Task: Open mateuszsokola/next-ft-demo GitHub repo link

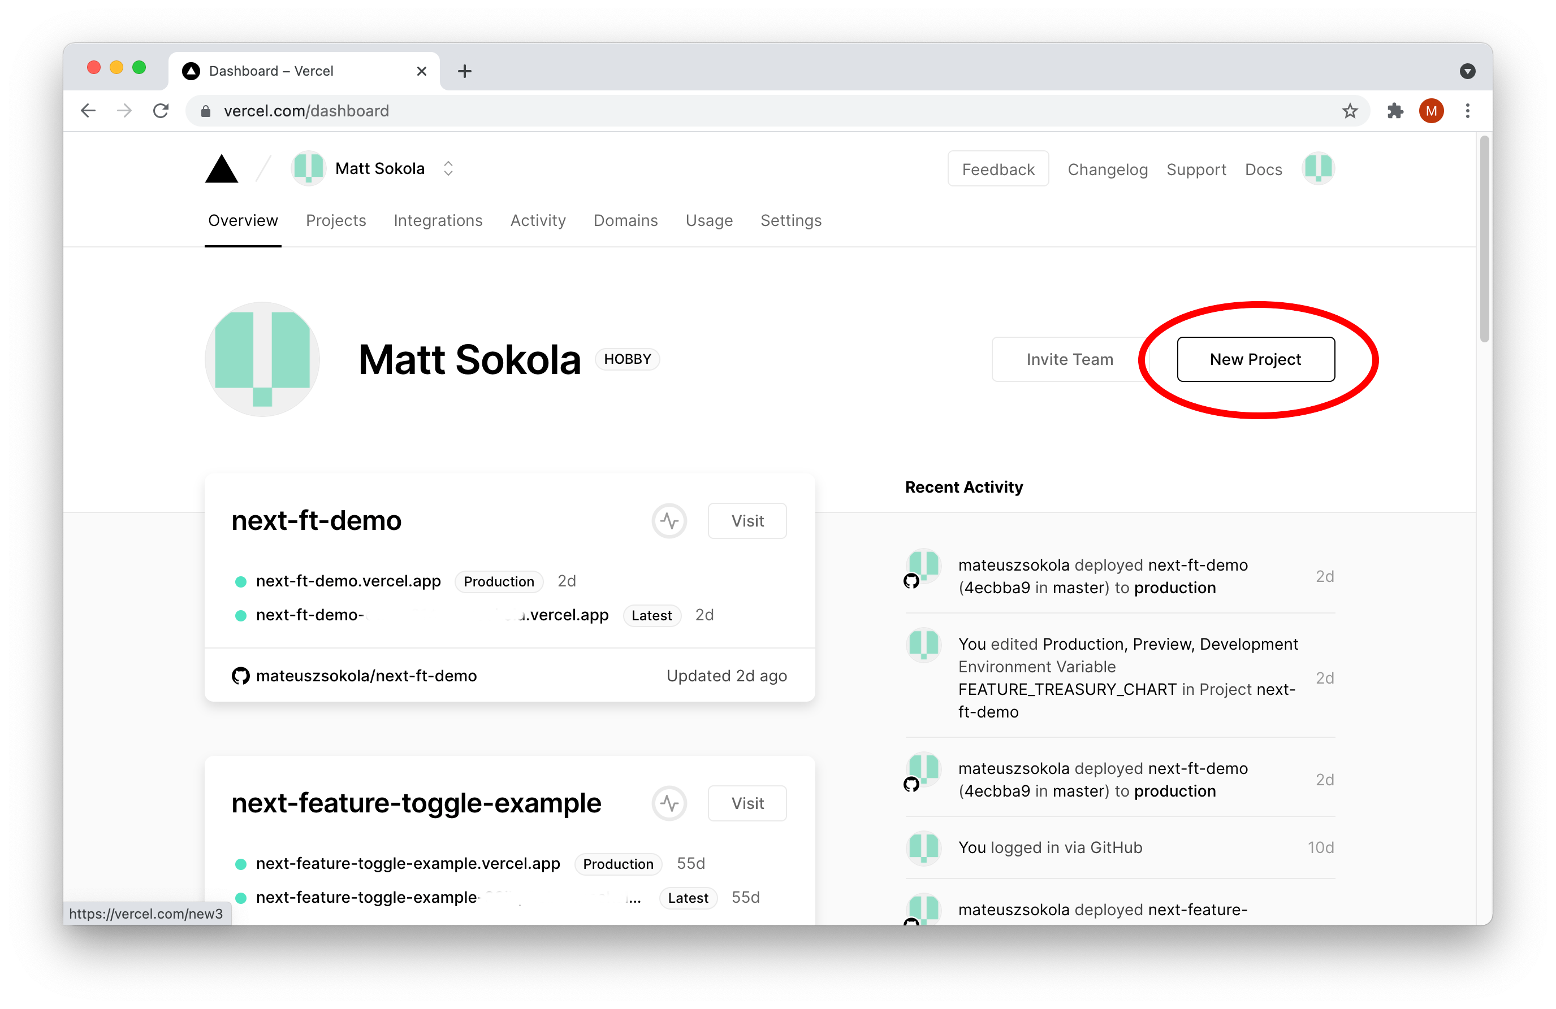Action: point(366,676)
